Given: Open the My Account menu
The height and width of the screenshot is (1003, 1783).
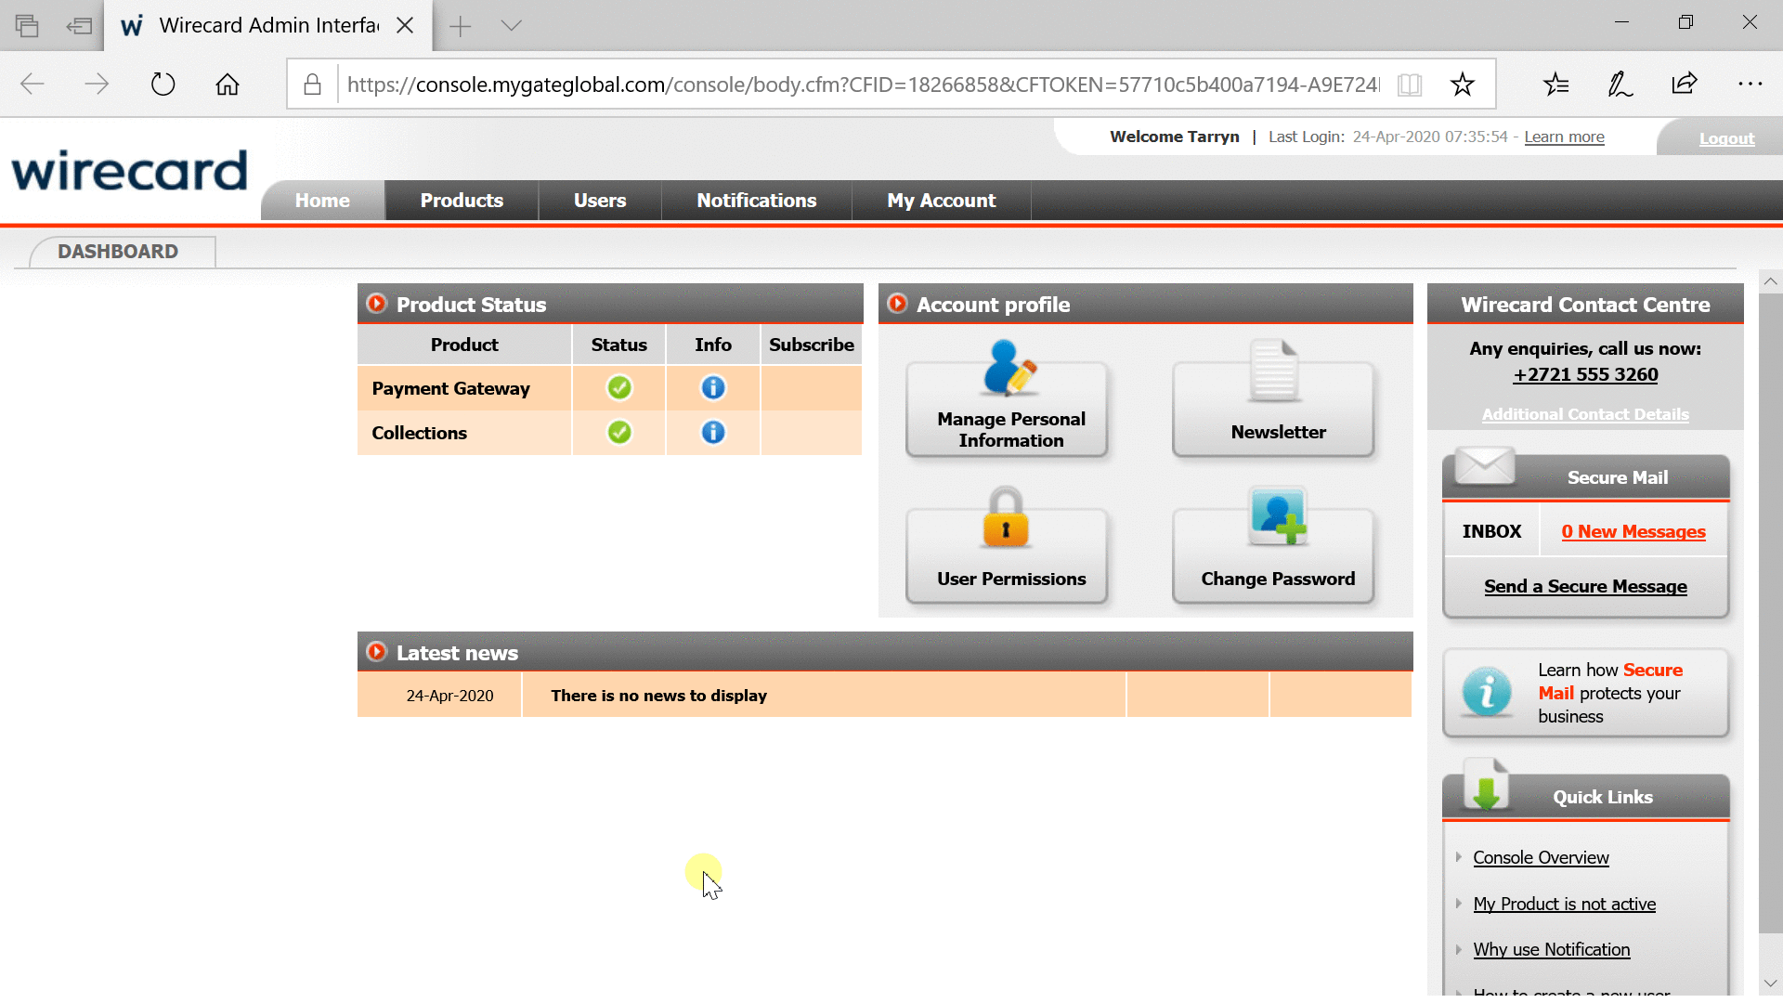Looking at the screenshot, I should click(941, 201).
